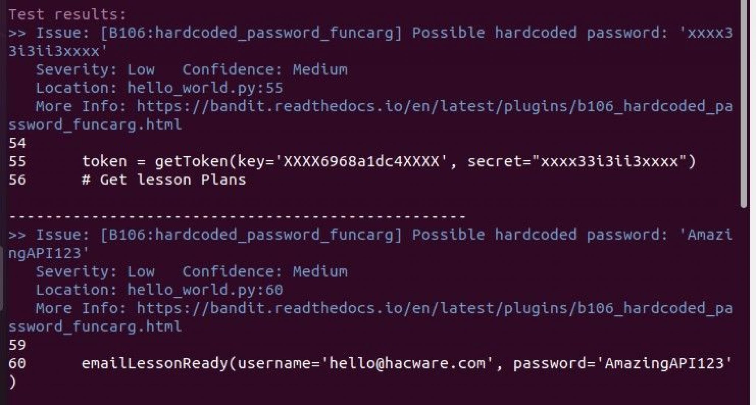
Task: Click 'Confidence: Medium' in the second issue
Action: (x=265, y=272)
